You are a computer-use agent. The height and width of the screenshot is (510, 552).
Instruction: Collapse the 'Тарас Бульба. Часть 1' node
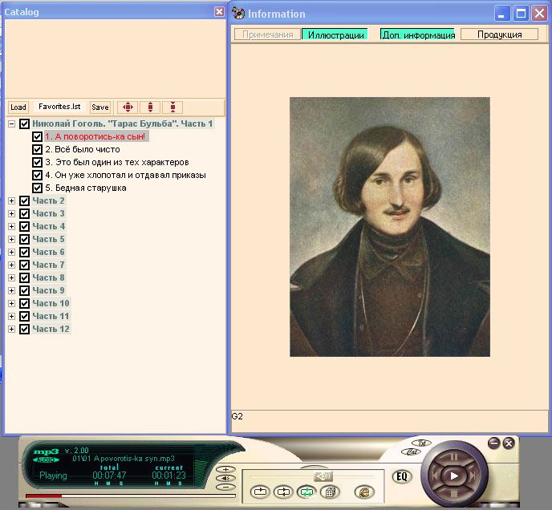[11, 123]
